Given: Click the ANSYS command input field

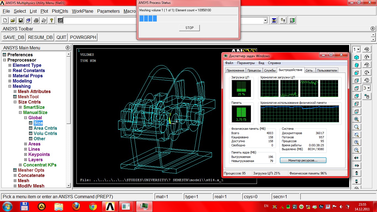Looking at the screenshot, I should click(x=100, y=20).
